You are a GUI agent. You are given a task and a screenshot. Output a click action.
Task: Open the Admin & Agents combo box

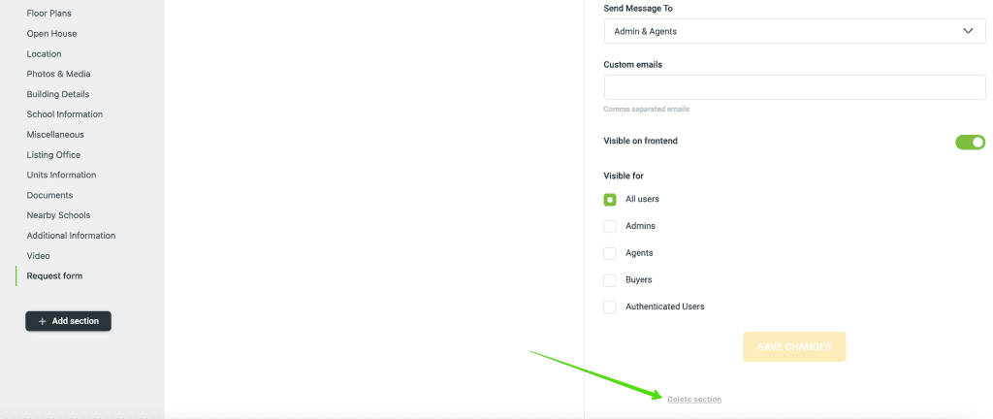click(x=793, y=31)
